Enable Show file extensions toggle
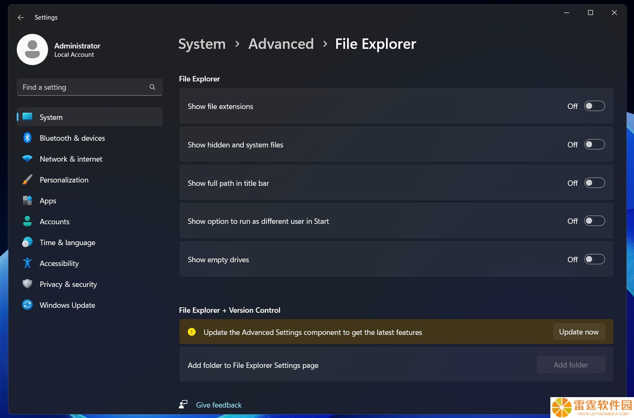 [x=594, y=106]
